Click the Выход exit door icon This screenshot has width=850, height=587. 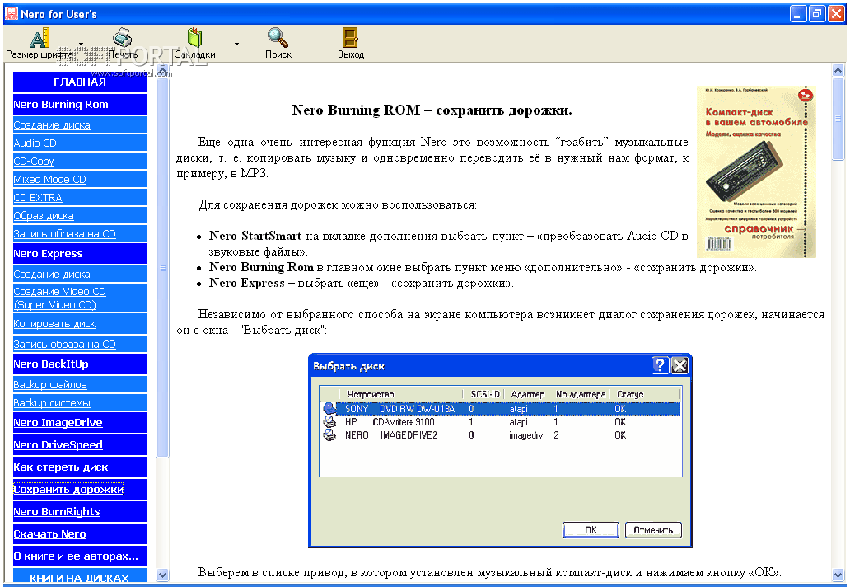[x=350, y=37]
